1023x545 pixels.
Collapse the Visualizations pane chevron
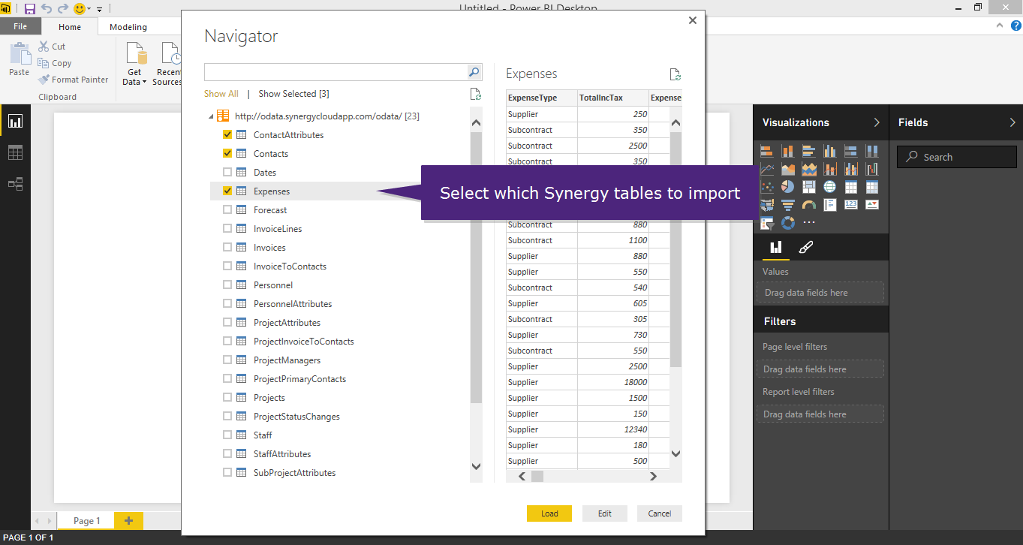[877, 122]
